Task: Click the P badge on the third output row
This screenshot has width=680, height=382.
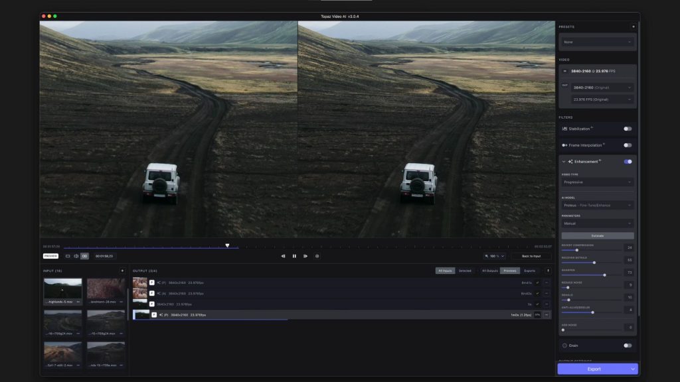Action: pyautogui.click(x=152, y=304)
